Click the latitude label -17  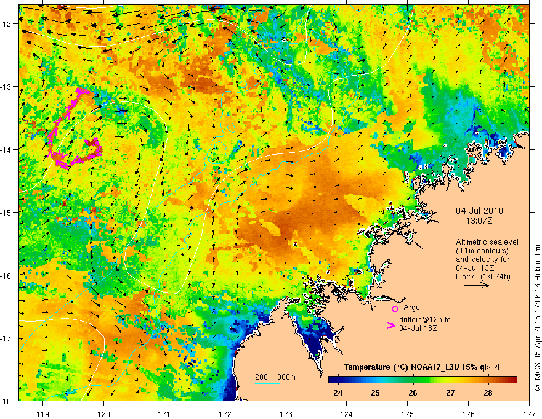pyautogui.click(x=7, y=338)
